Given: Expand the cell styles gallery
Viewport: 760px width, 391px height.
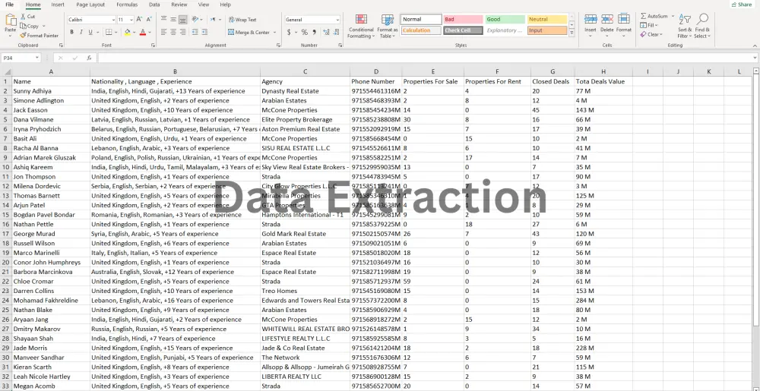Looking at the screenshot, I should (x=572, y=33).
